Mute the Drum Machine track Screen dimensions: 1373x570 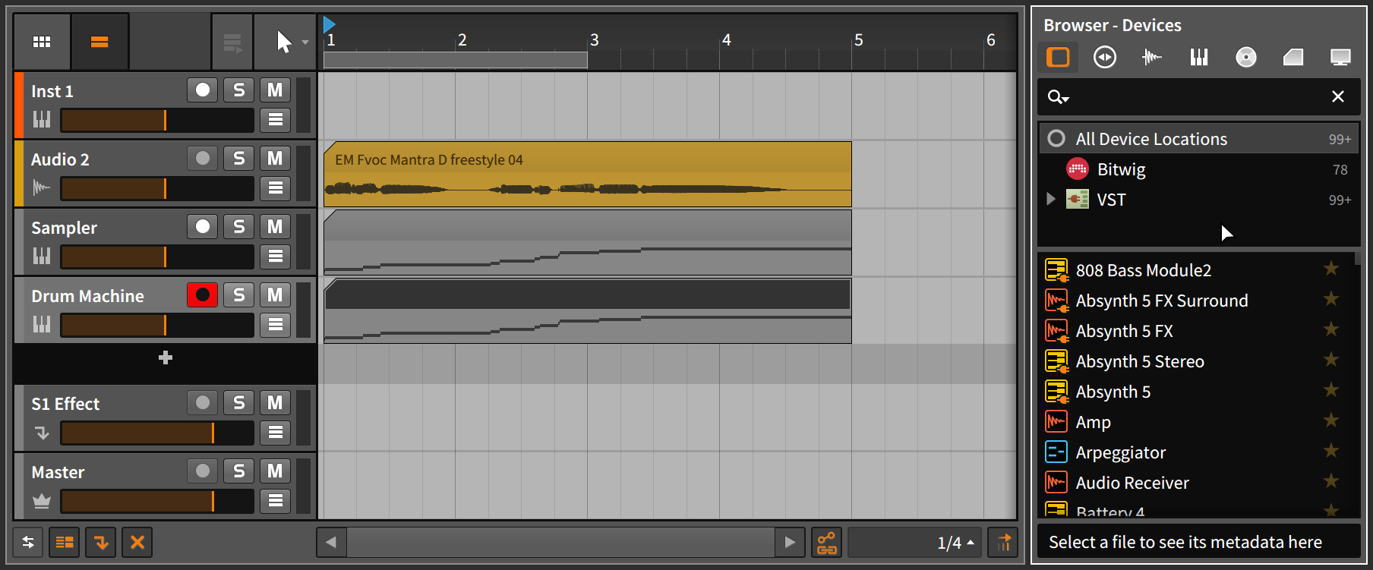pyautogui.click(x=275, y=295)
